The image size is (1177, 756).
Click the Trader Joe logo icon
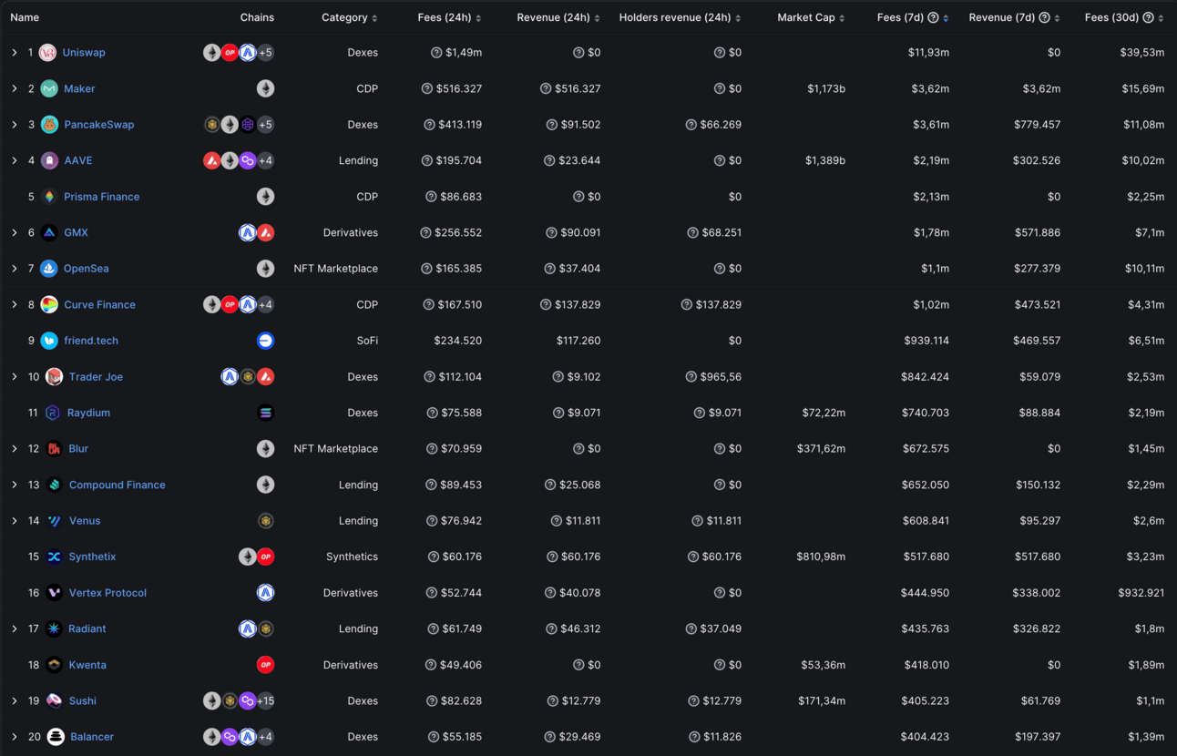[x=55, y=377]
